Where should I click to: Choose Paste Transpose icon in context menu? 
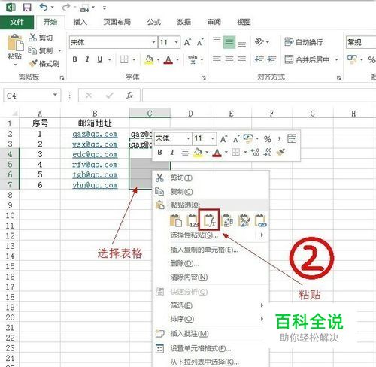[227, 220]
